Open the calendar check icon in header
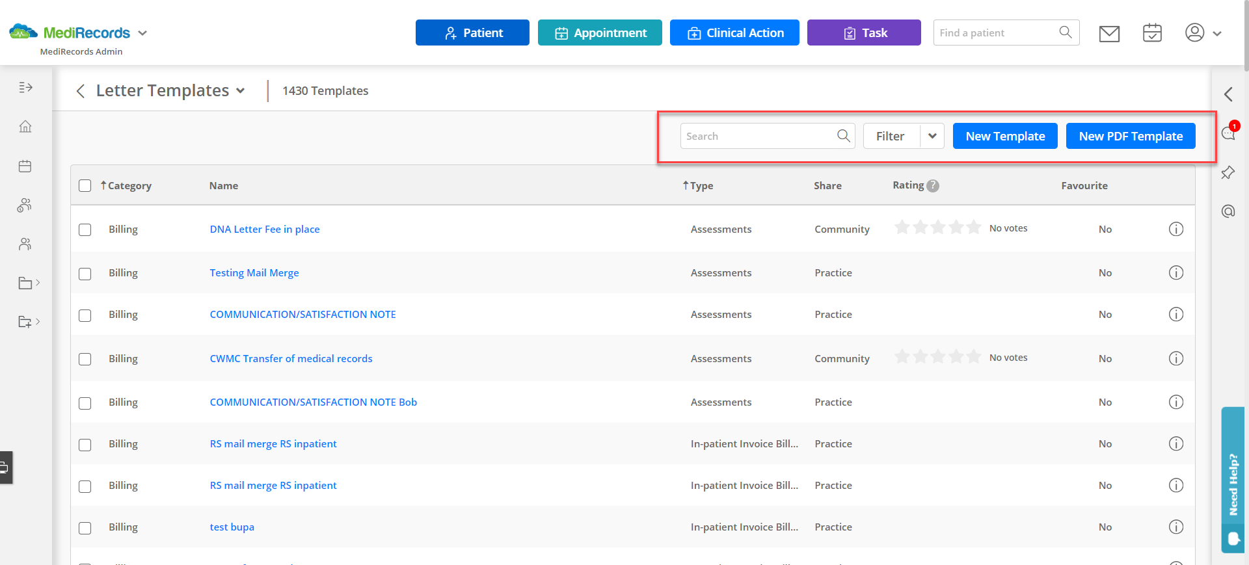1249x565 pixels. 1152,33
